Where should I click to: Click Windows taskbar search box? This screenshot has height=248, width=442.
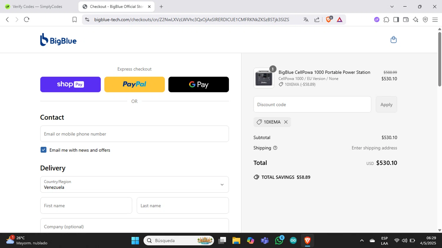coord(179,241)
